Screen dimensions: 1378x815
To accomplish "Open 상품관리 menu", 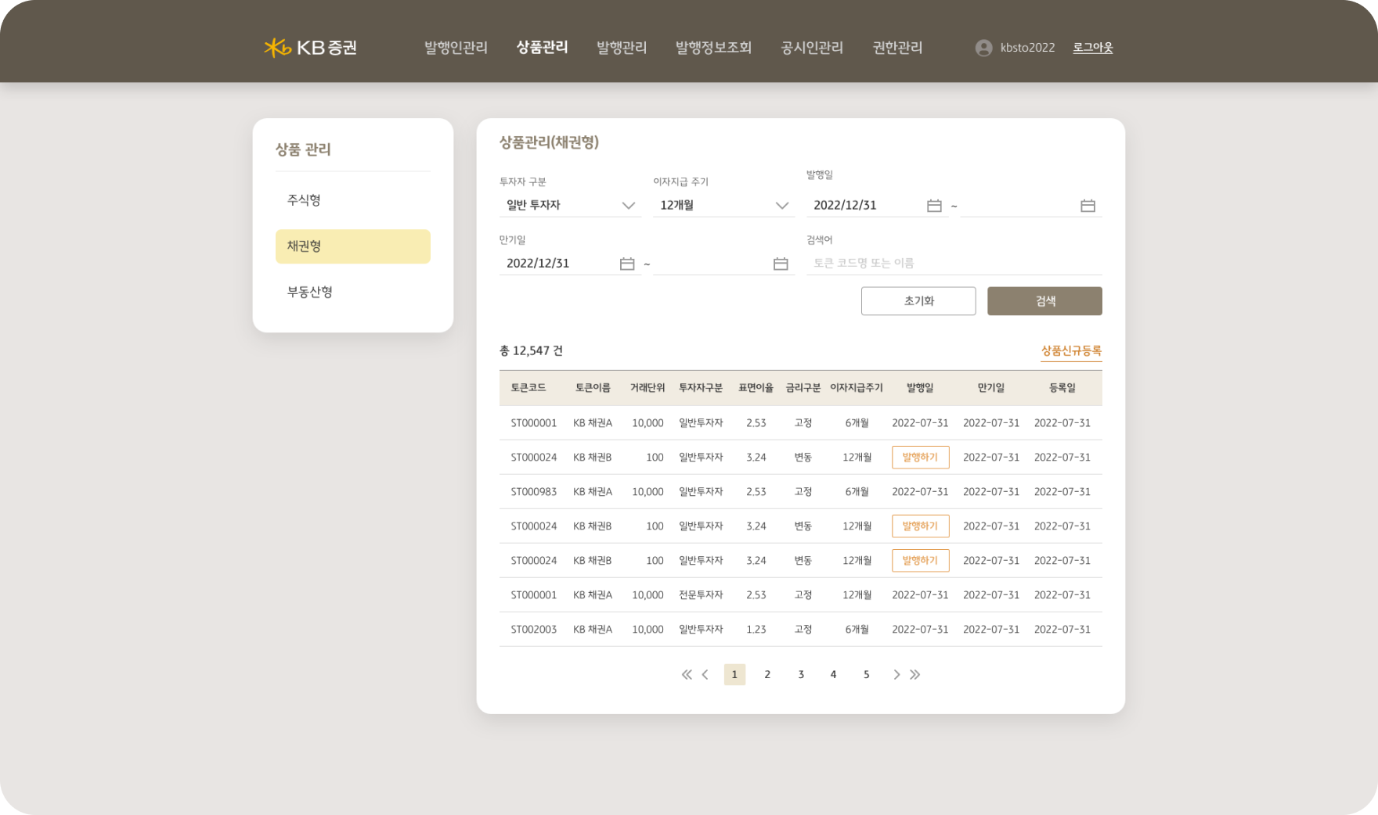I will tap(543, 48).
